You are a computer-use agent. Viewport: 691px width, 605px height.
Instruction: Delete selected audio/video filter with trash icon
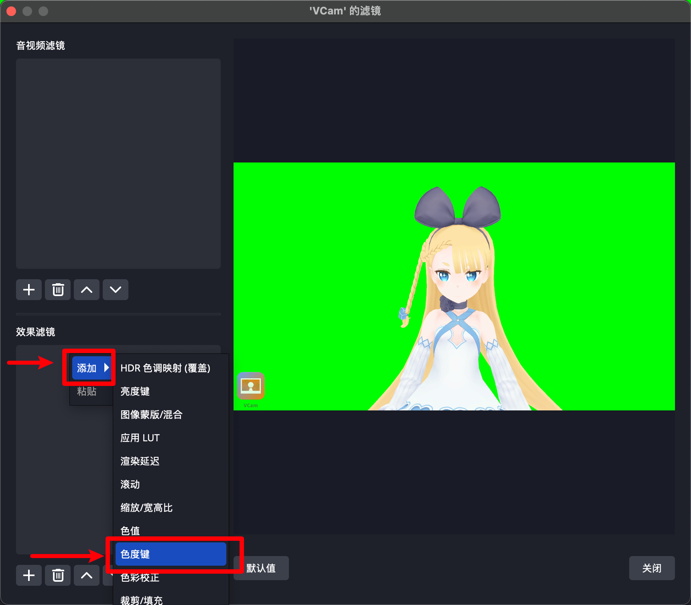[x=58, y=290]
